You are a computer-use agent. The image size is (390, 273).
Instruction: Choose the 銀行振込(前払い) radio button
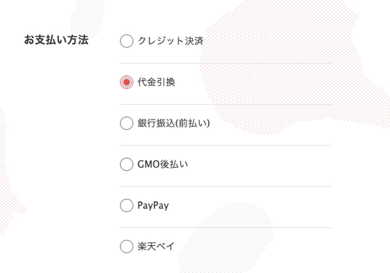point(126,123)
